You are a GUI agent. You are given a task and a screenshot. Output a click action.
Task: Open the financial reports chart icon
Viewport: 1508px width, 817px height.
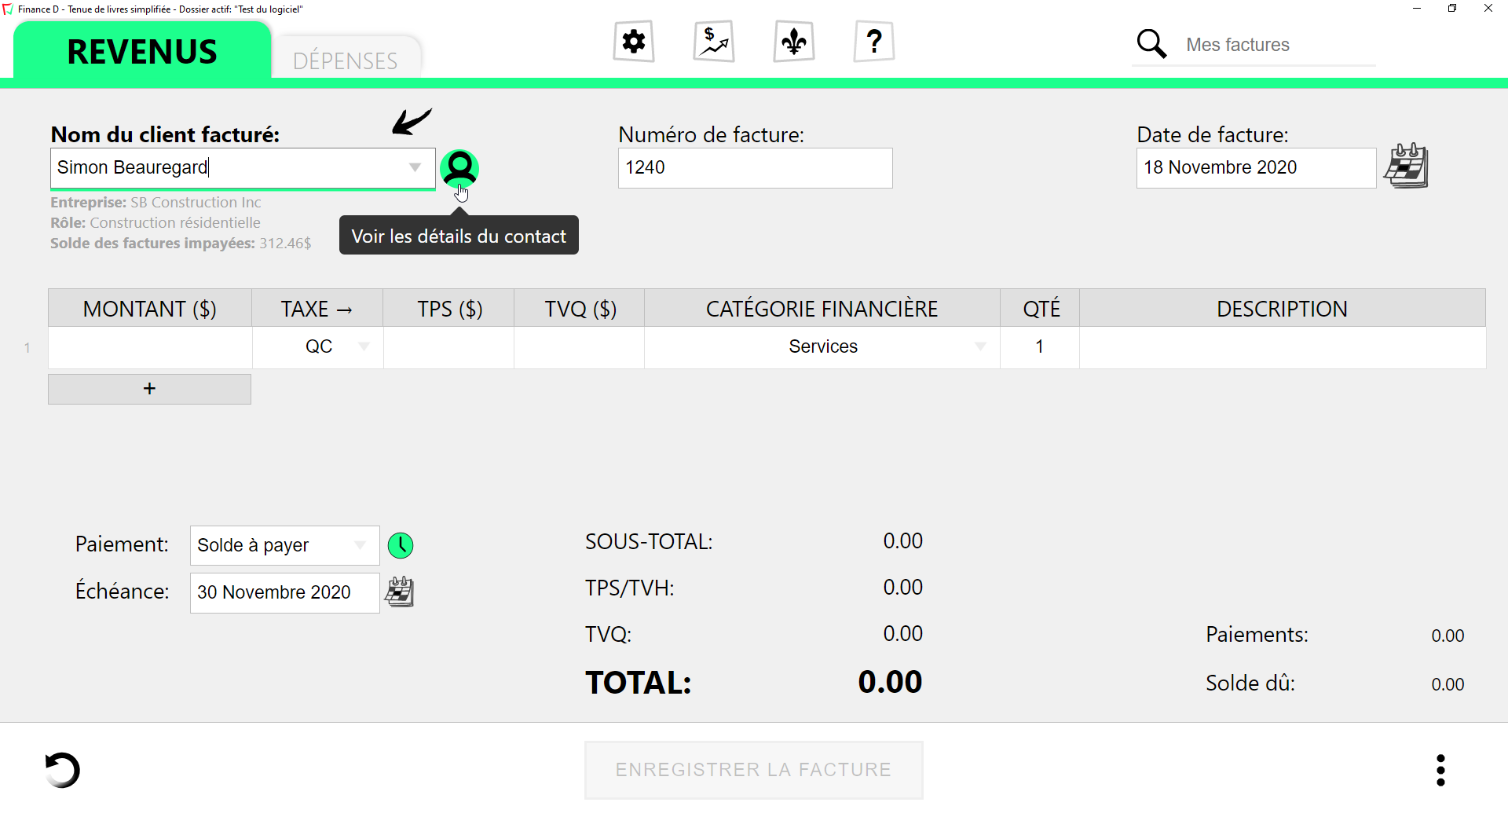click(x=713, y=42)
